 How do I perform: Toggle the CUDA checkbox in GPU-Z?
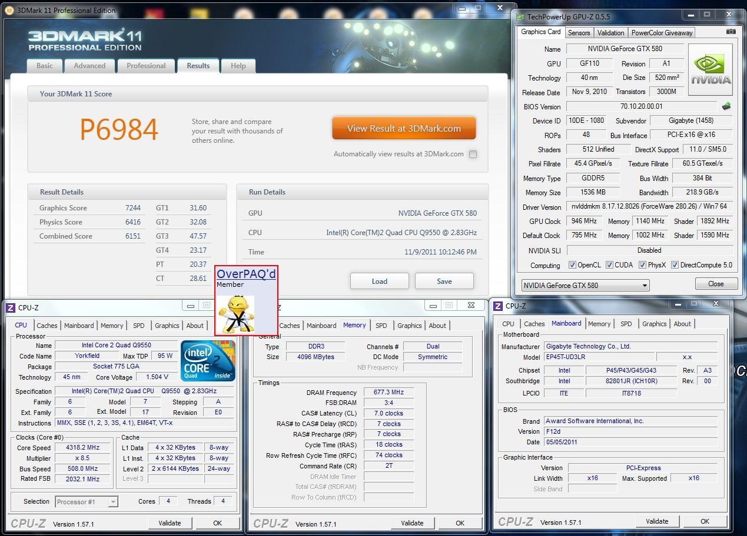609,265
